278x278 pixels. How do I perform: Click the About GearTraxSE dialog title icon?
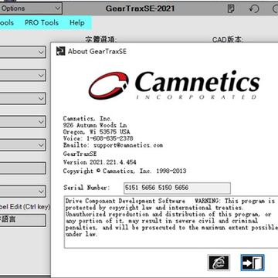tap(60, 51)
